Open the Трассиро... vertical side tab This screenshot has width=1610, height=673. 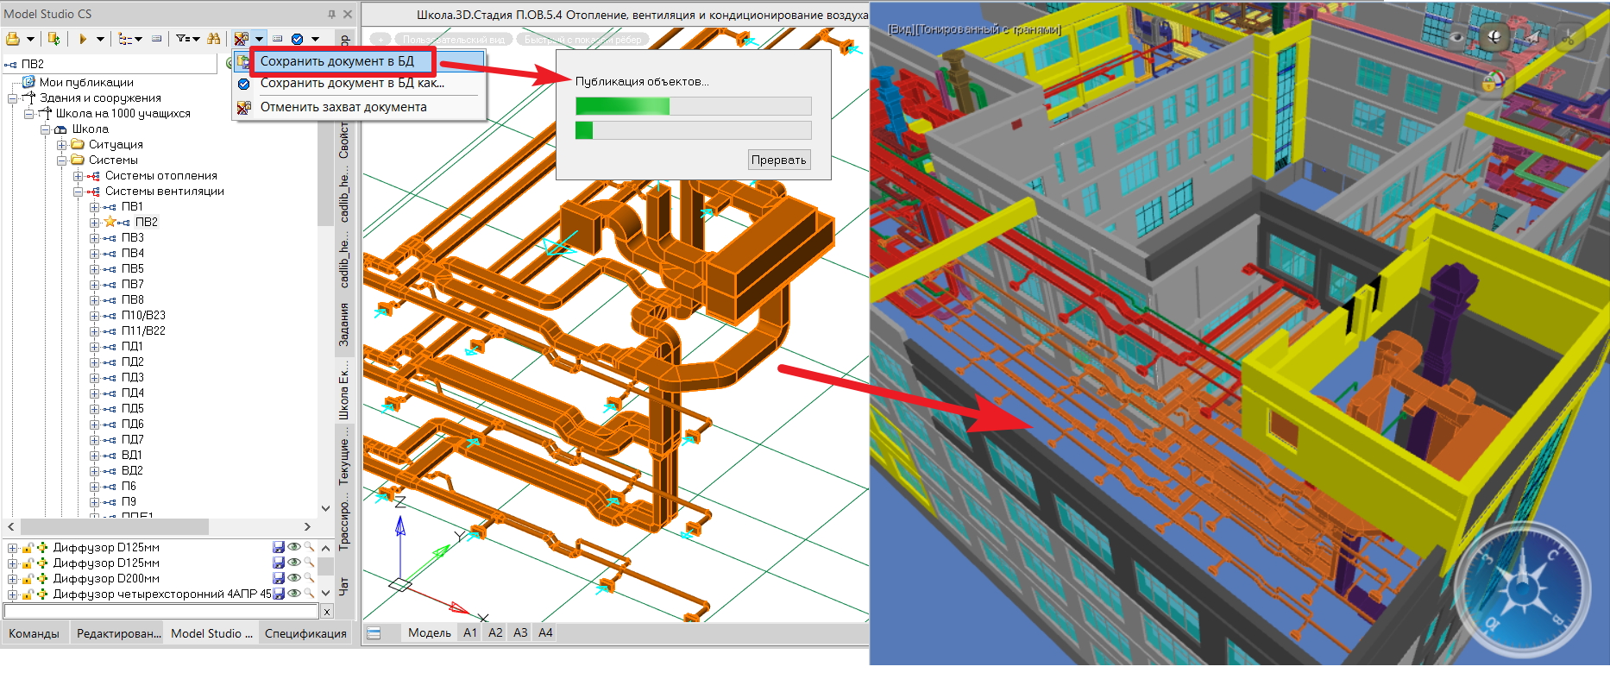point(344,524)
